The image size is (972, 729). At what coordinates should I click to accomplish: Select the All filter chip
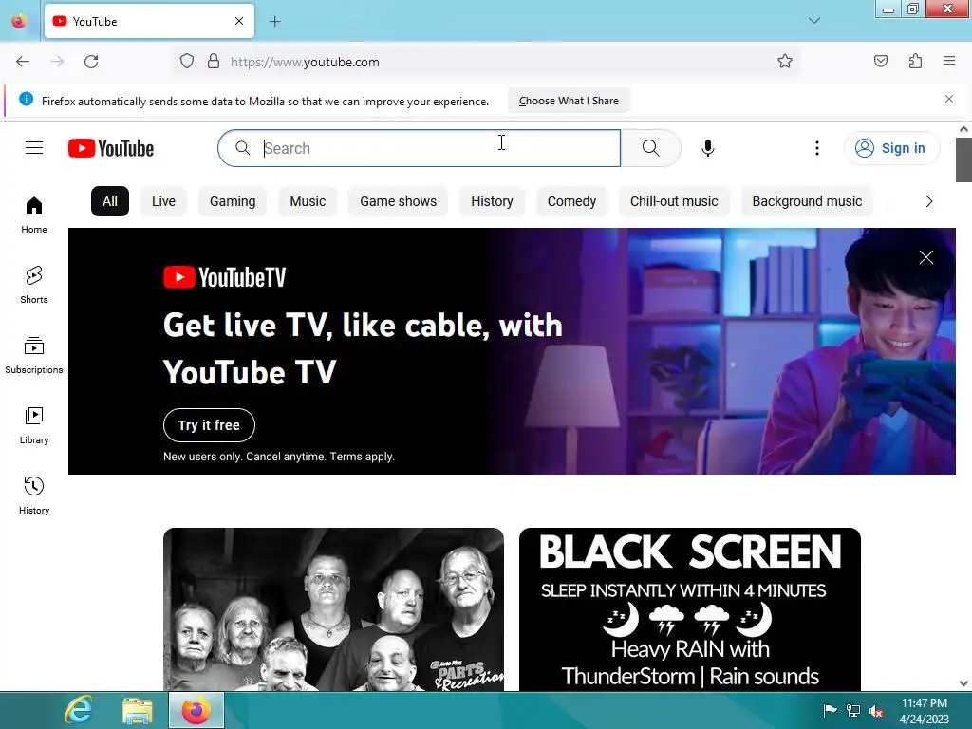(x=110, y=201)
